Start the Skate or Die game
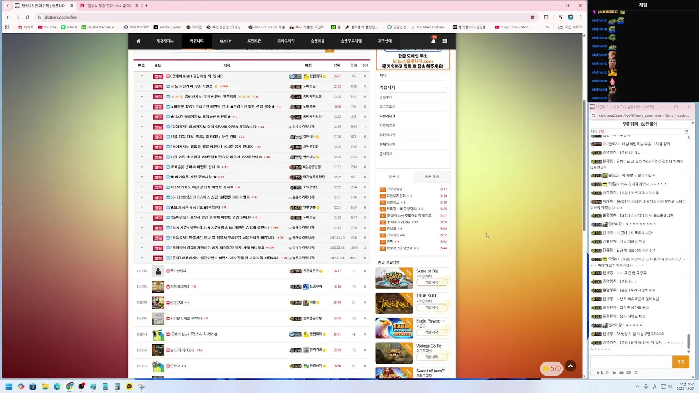This screenshot has width=699, height=393. pos(431,282)
